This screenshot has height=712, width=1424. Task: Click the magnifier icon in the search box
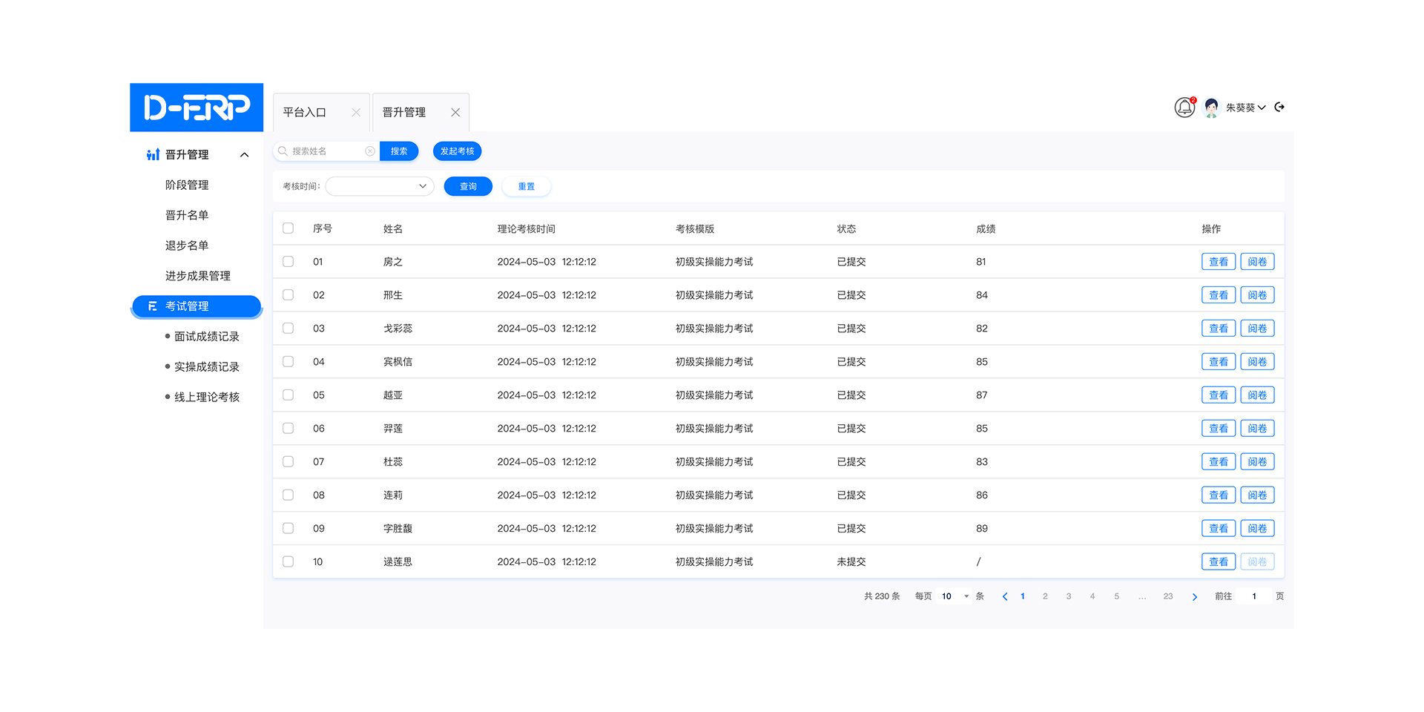[x=283, y=151]
